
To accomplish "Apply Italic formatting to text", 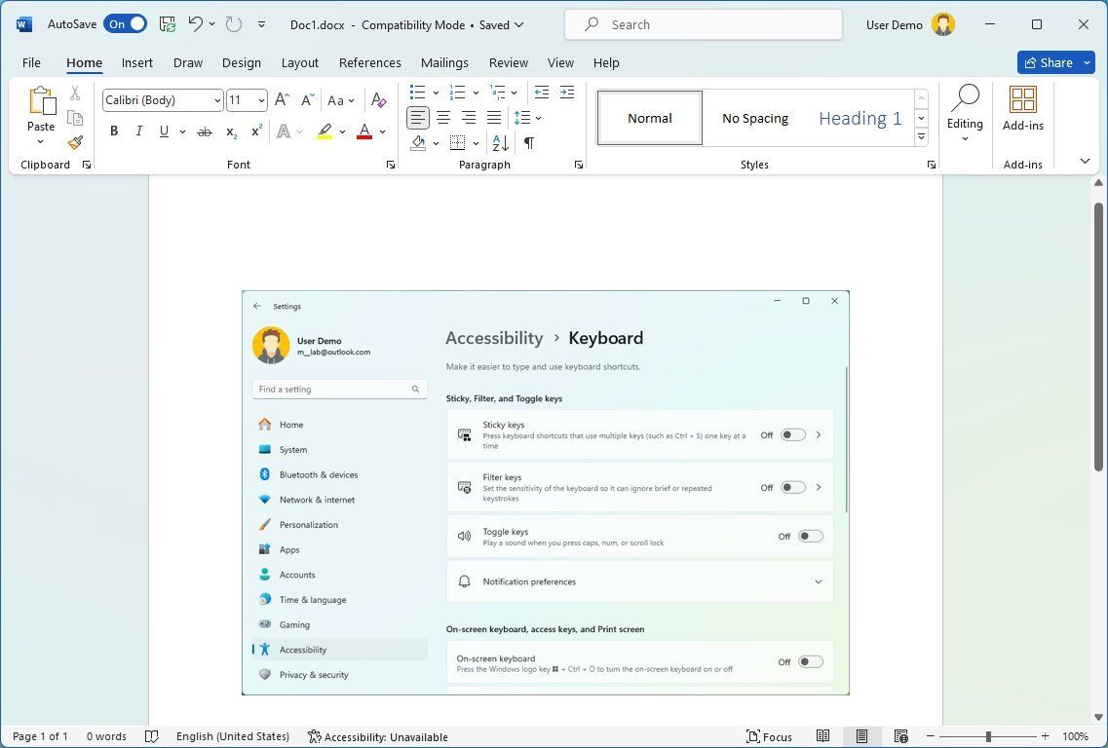I will tap(138, 131).
